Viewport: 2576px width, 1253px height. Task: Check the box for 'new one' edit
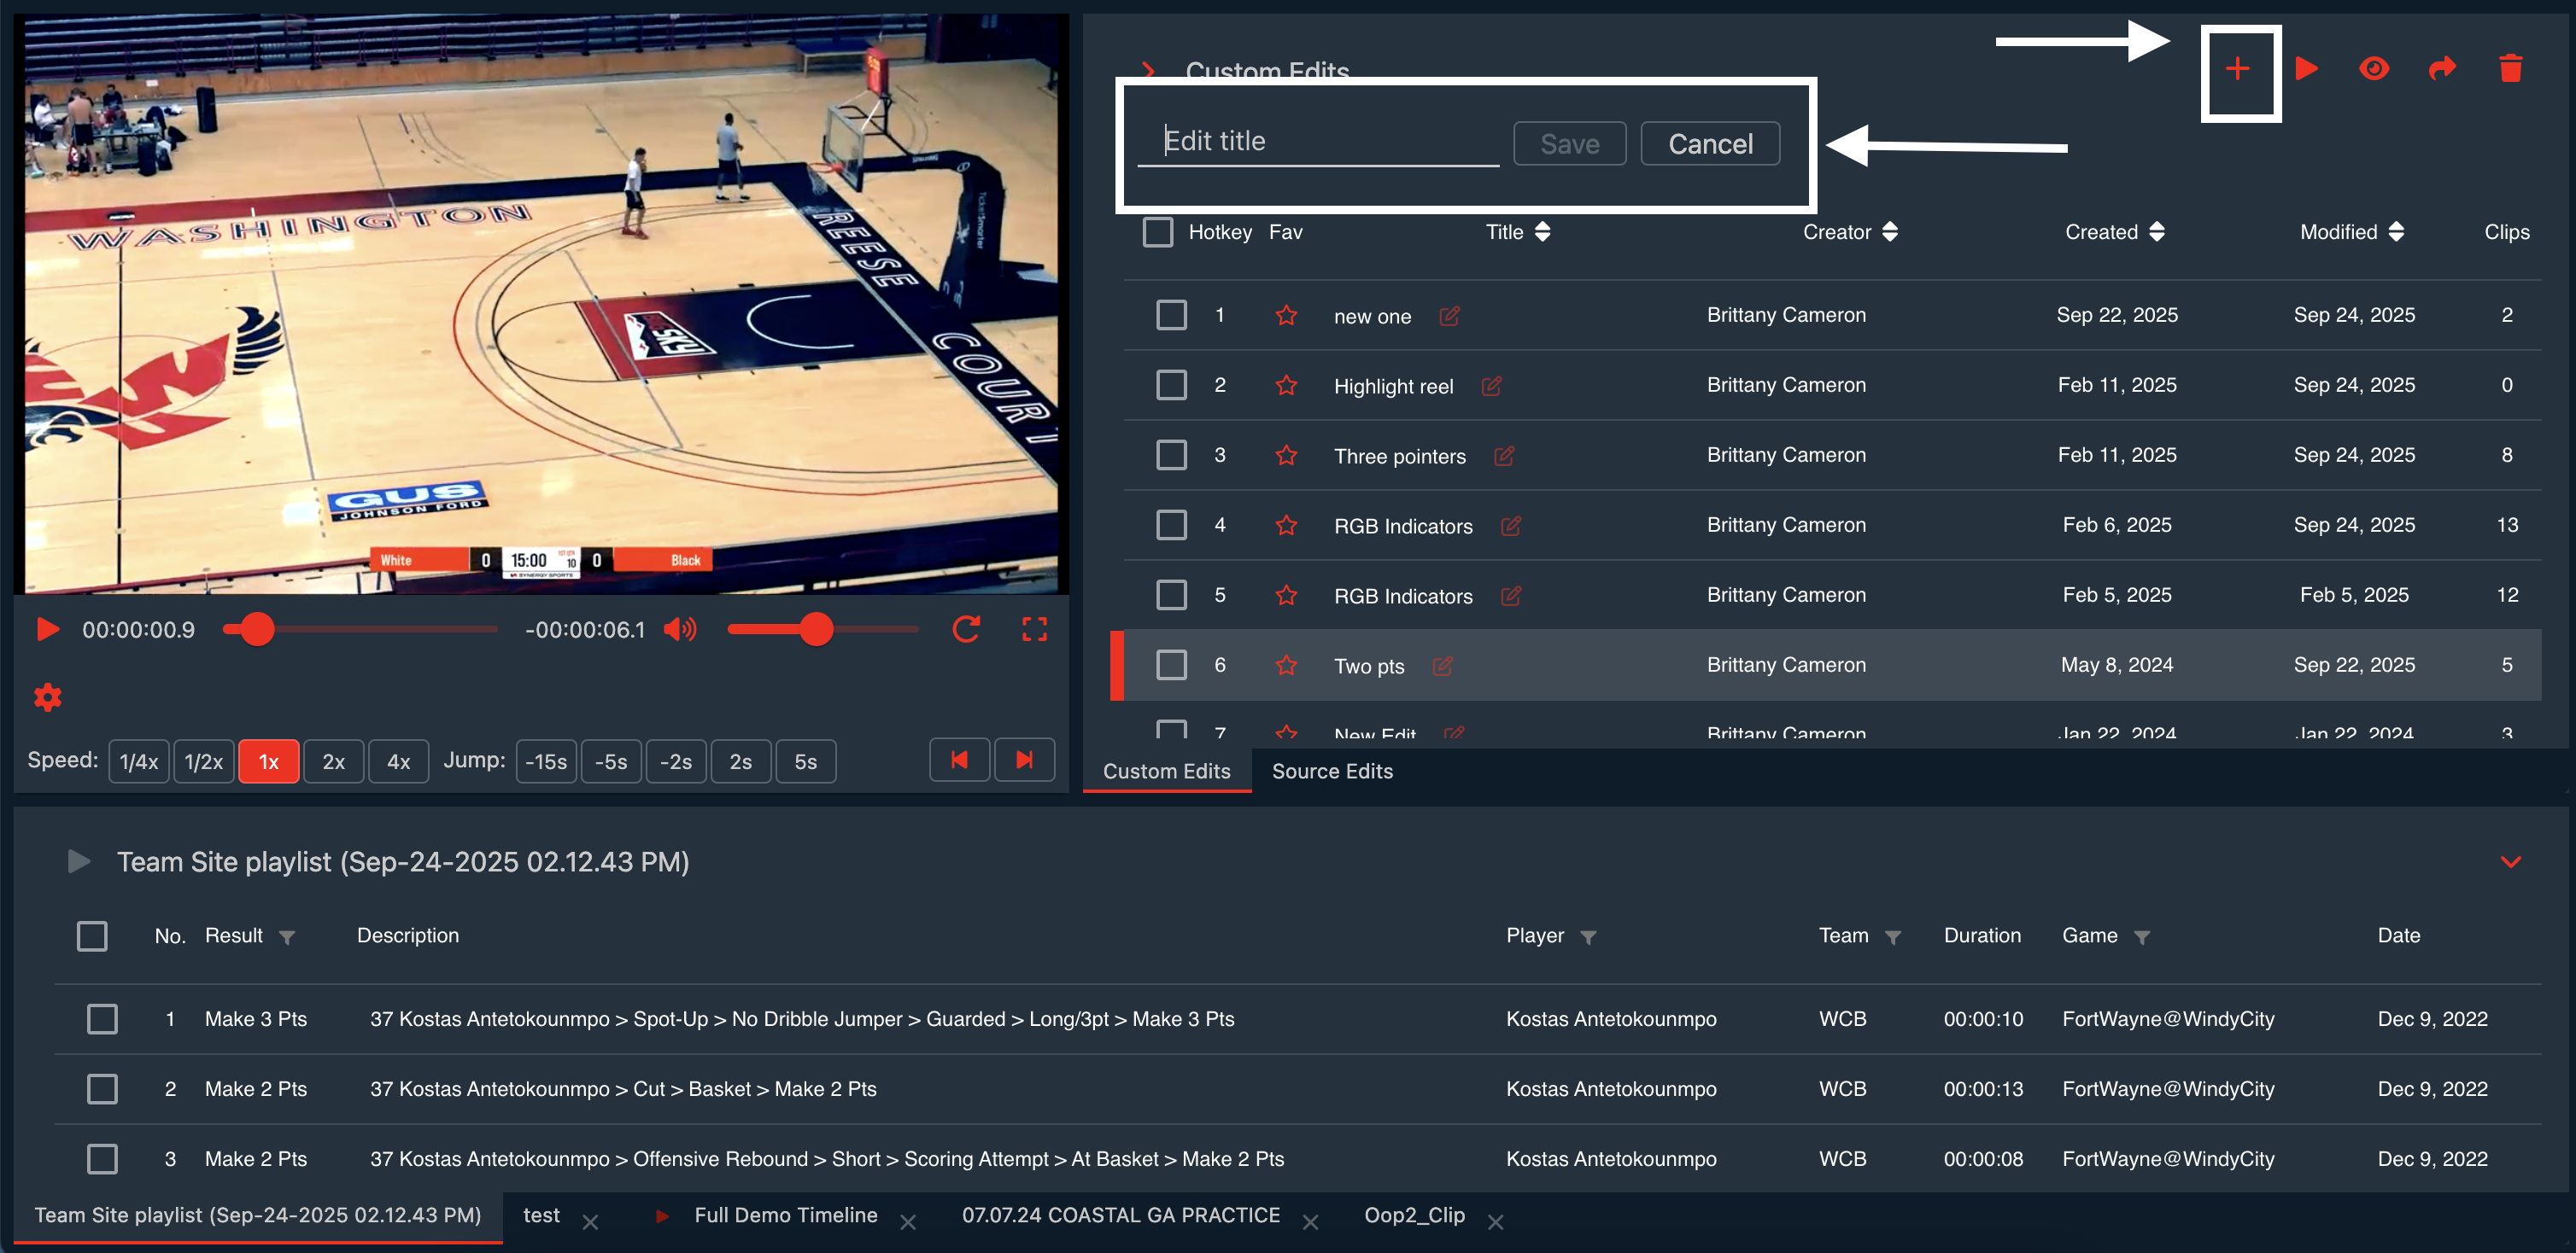pos(1171,316)
